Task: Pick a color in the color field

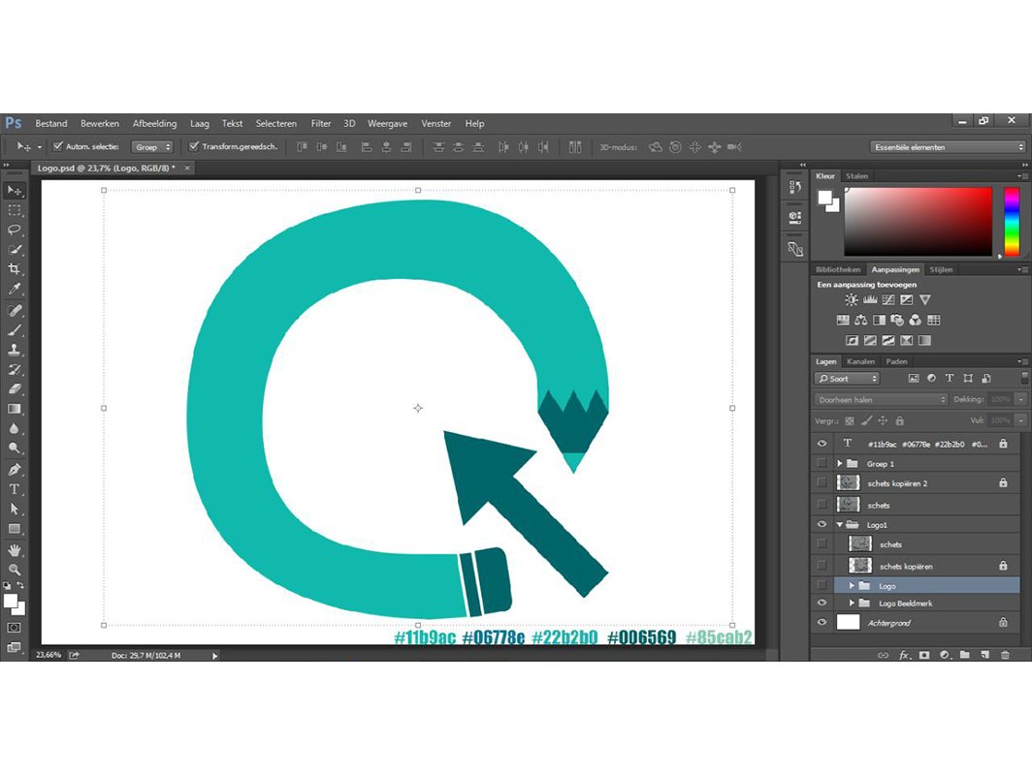Action: [x=919, y=222]
